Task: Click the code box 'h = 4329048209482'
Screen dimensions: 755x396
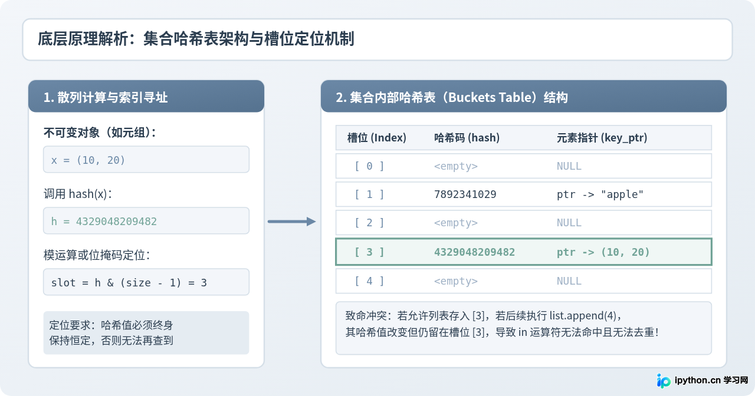Action: [146, 221]
